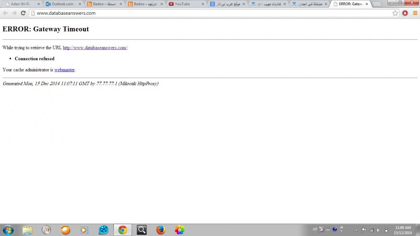Bookmark page with the star icon

pyautogui.click(x=395, y=13)
